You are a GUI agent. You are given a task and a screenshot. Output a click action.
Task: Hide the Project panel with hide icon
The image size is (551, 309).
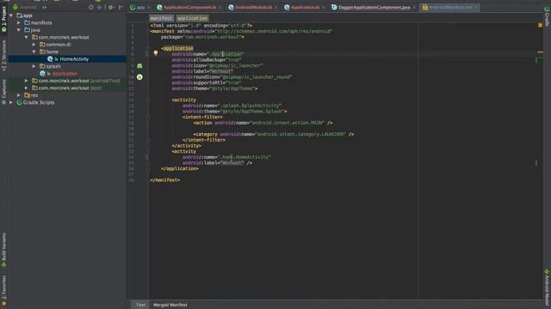pos(121,7)
